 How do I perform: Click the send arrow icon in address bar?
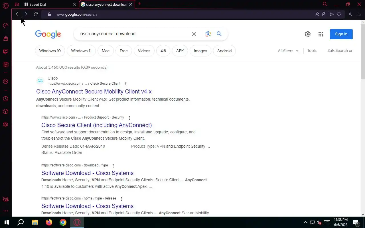[332, 14]
